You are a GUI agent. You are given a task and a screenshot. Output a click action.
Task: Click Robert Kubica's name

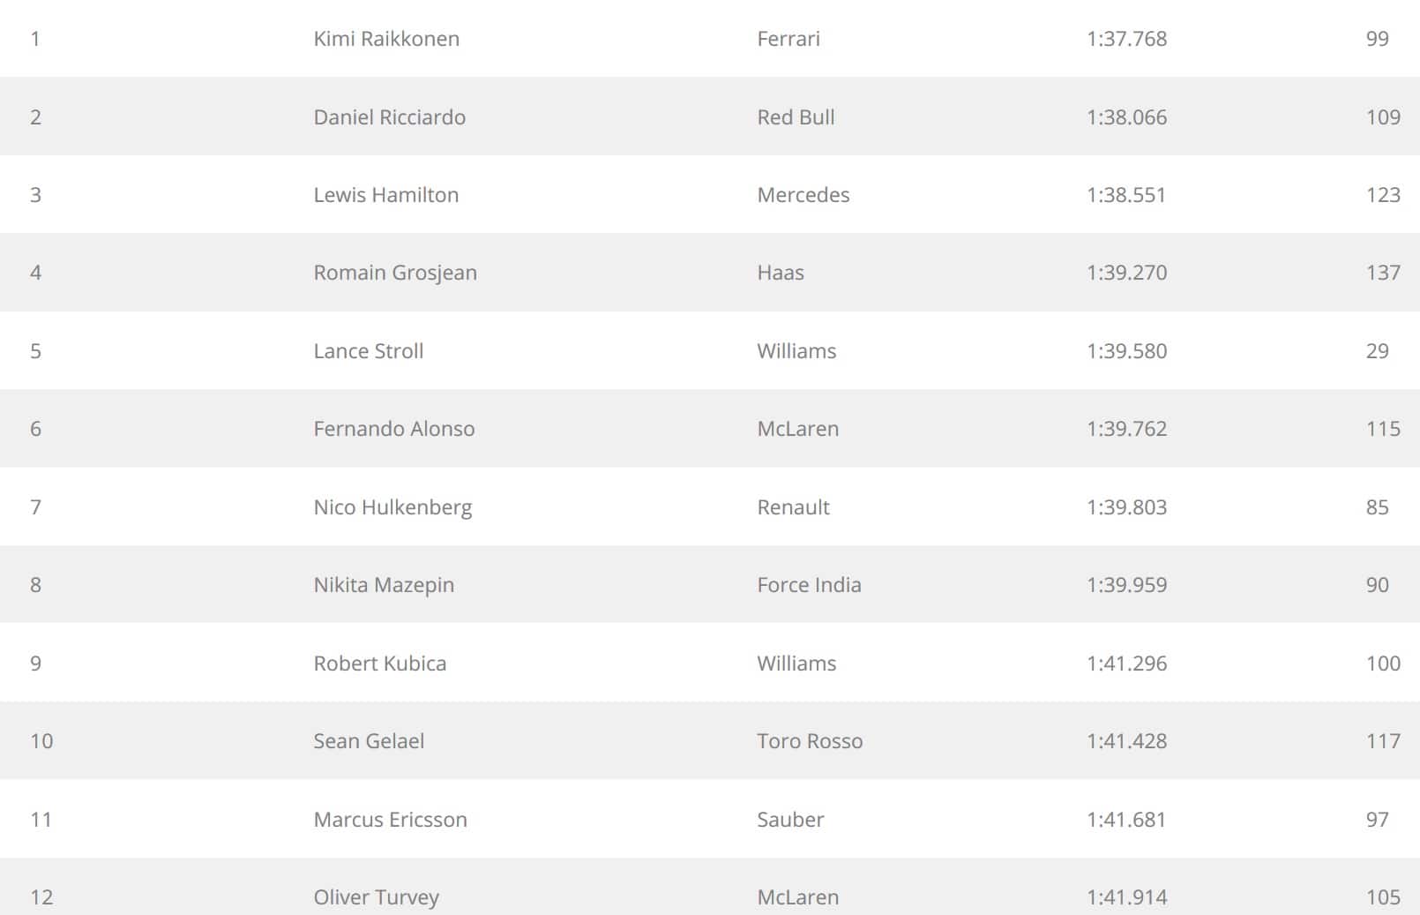click(380, 664)
